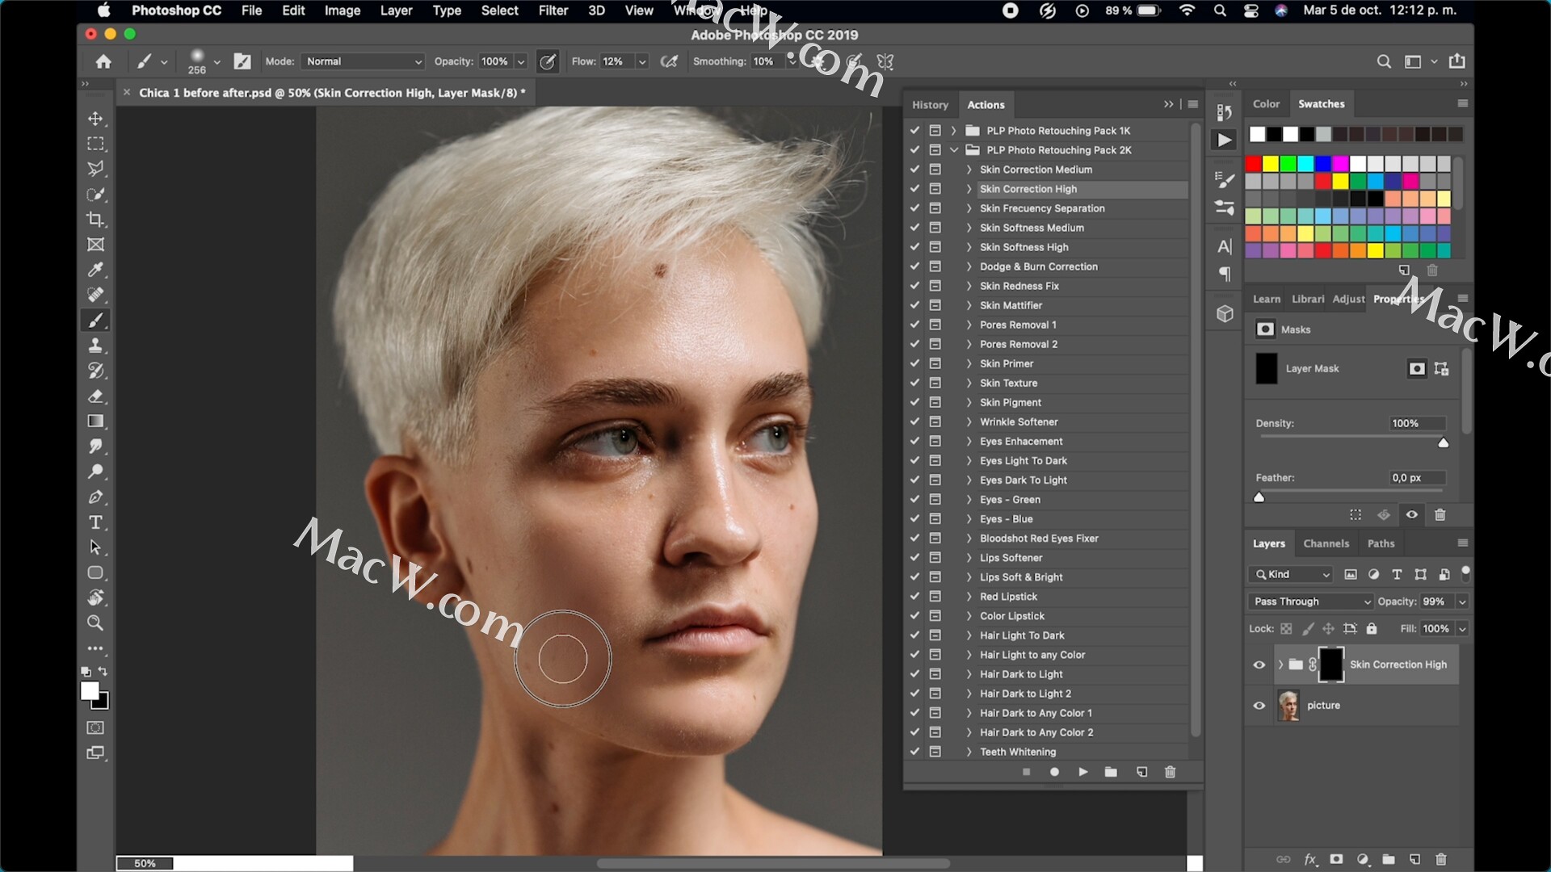Toggle visibility of Skin Correction High layer
1551x872 pixels.
pyautogui.click(x=1259, y=665)
